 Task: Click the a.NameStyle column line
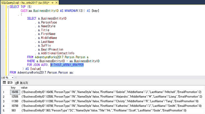point(46,26)
